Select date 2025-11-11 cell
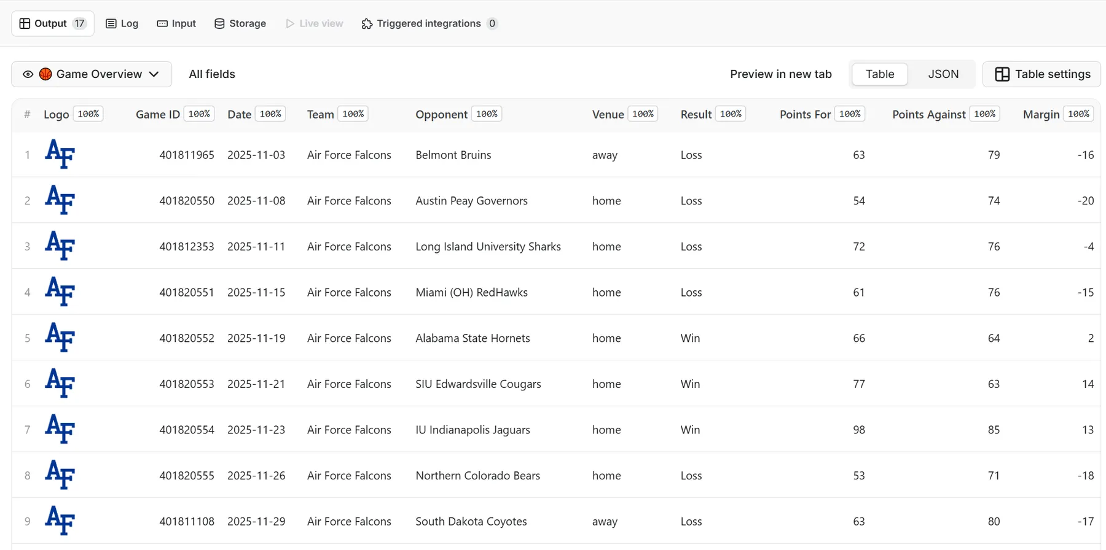Image resolution: width=1106 pixels, height=550 pixels. 256,246
